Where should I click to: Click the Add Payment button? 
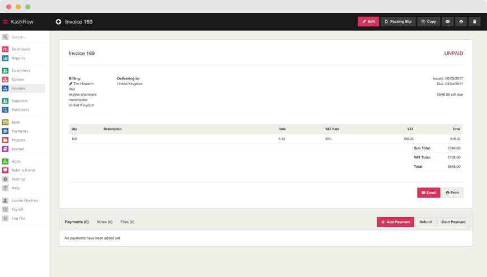point(395,222)
